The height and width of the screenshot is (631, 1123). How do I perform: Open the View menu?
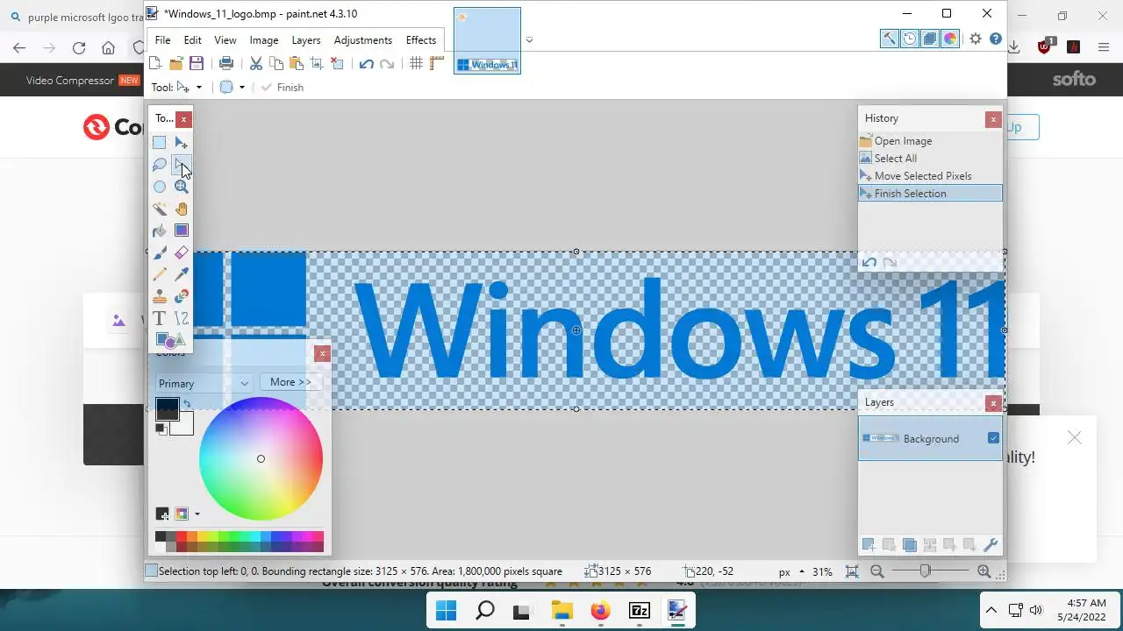[x=225, y=40]
